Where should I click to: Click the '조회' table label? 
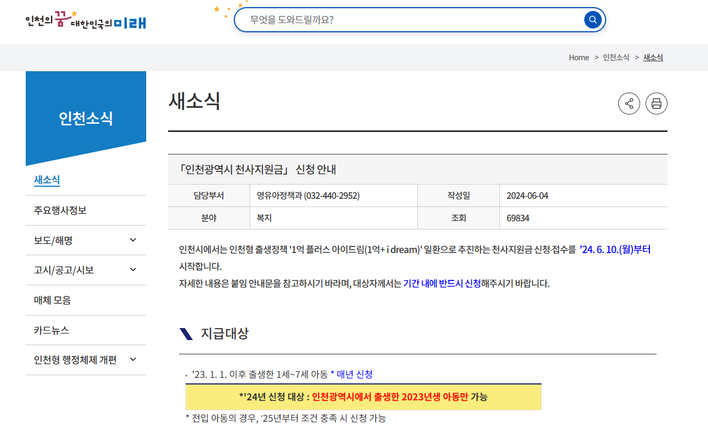point(459,218)
